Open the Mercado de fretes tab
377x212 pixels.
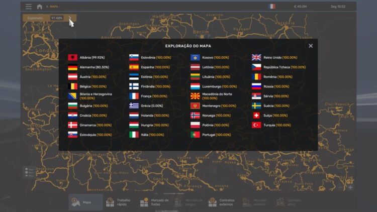click(x=154, y=202)
